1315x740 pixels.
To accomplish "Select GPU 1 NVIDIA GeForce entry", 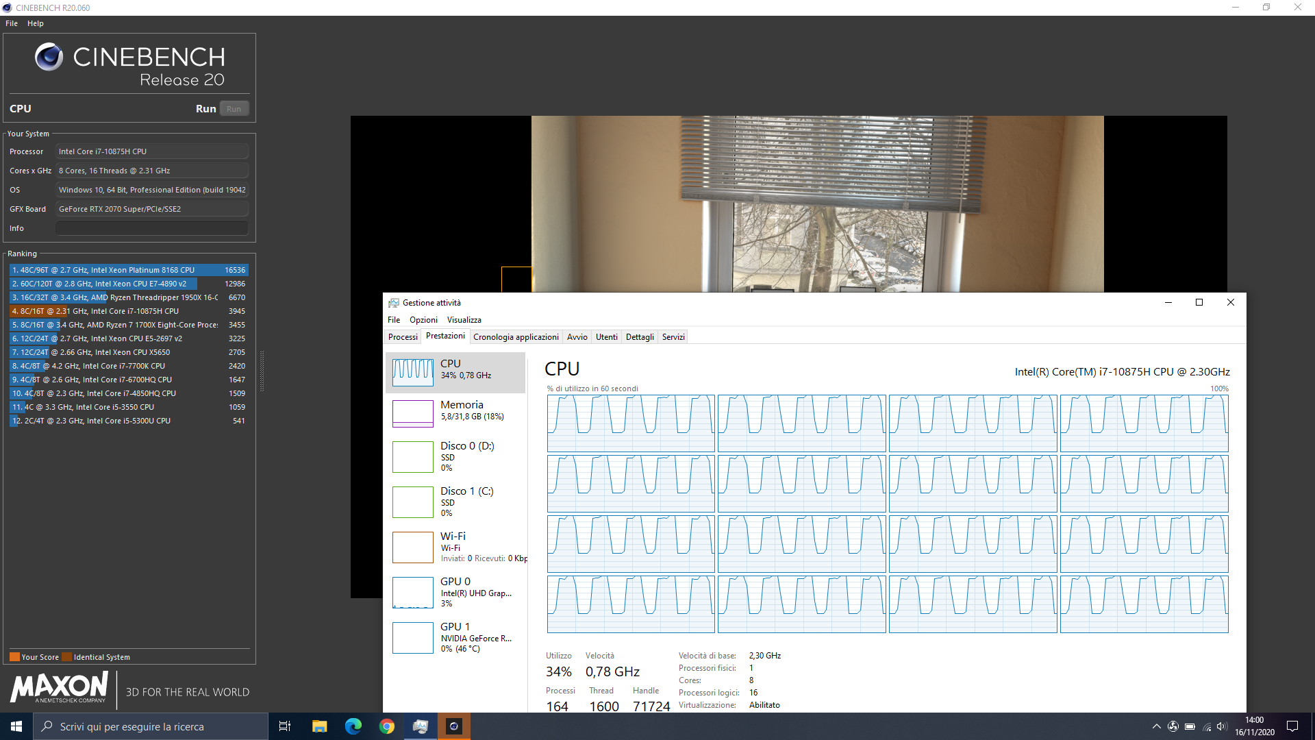I will (x=455, y=637).
